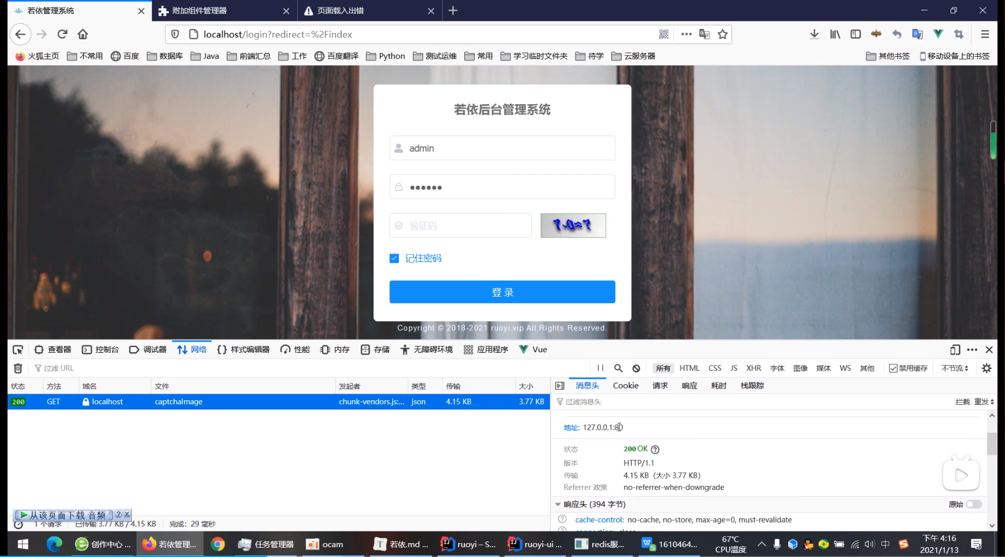Viewport: 1005px width, 557px height.
Task: Toggle the 原始 raw headers switch
Action: [974, 504]
